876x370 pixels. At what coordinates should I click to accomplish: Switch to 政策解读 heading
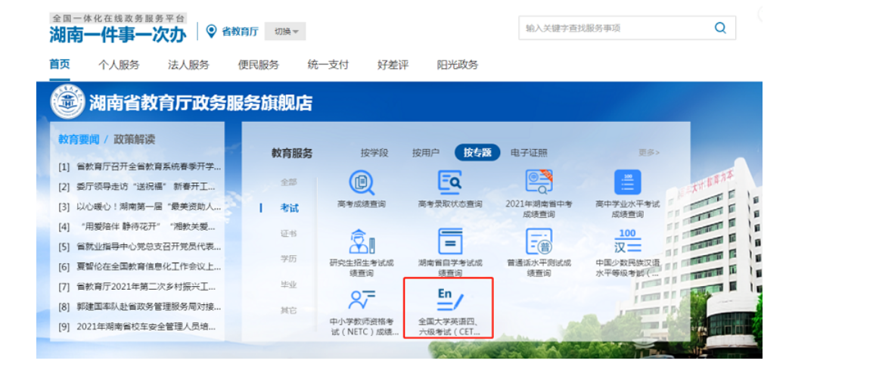(x=134, y=139)
